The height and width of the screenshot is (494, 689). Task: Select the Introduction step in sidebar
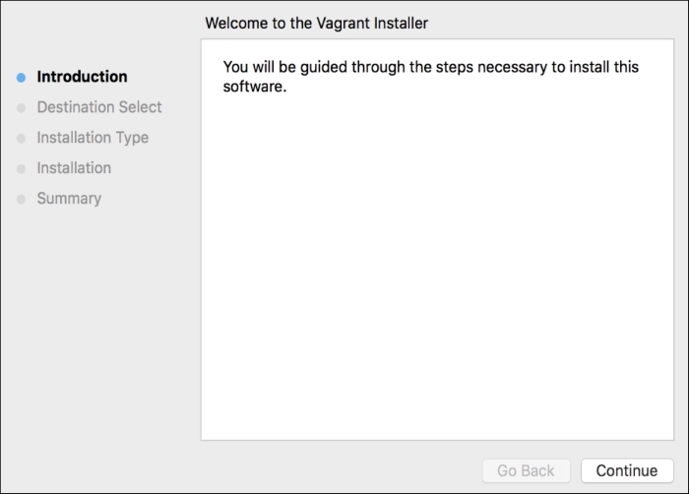[82, 77]
